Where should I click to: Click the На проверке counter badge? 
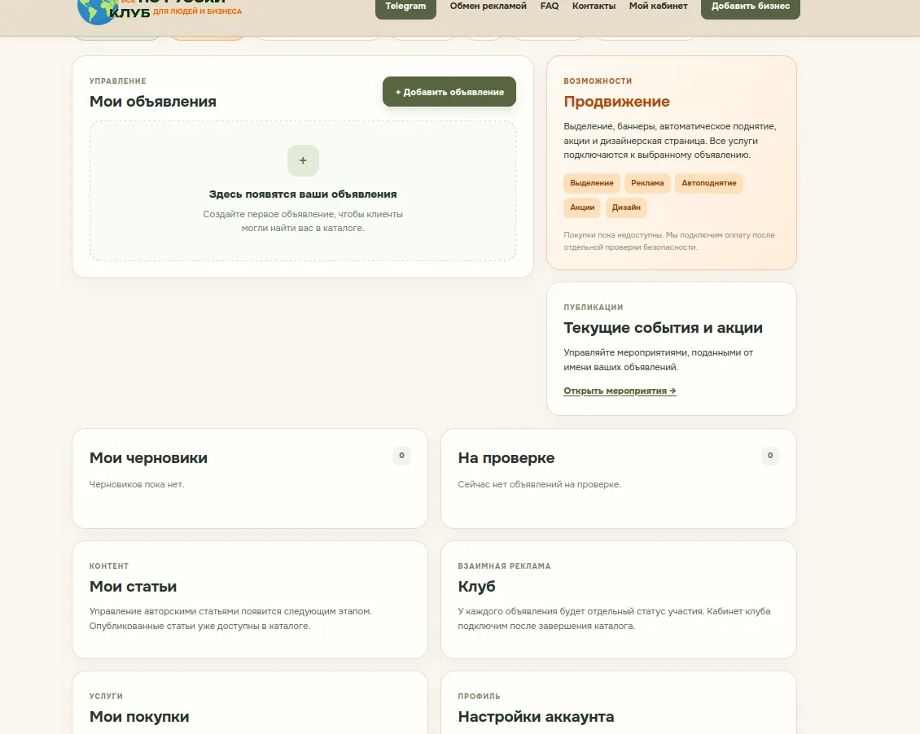tap(770, 456)
